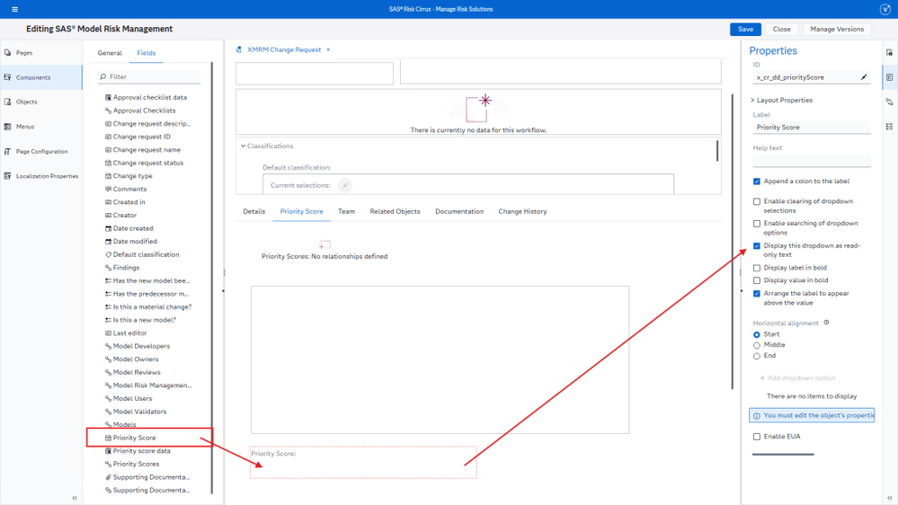Click Add dropdown option
898x505 pixels.
(x=797, y=378)
